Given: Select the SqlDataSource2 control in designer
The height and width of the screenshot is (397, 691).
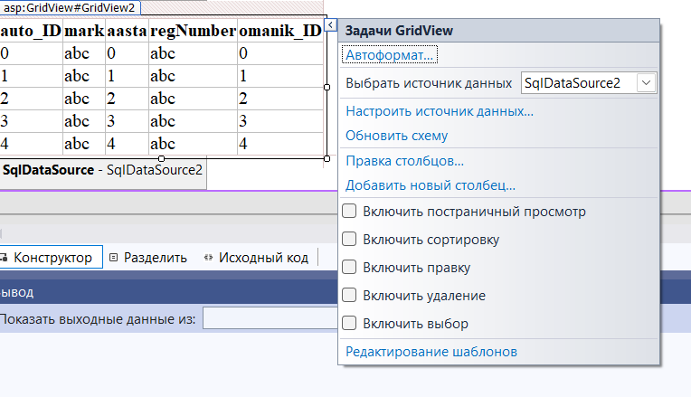Looking at the screenshot, I should 102,170.
